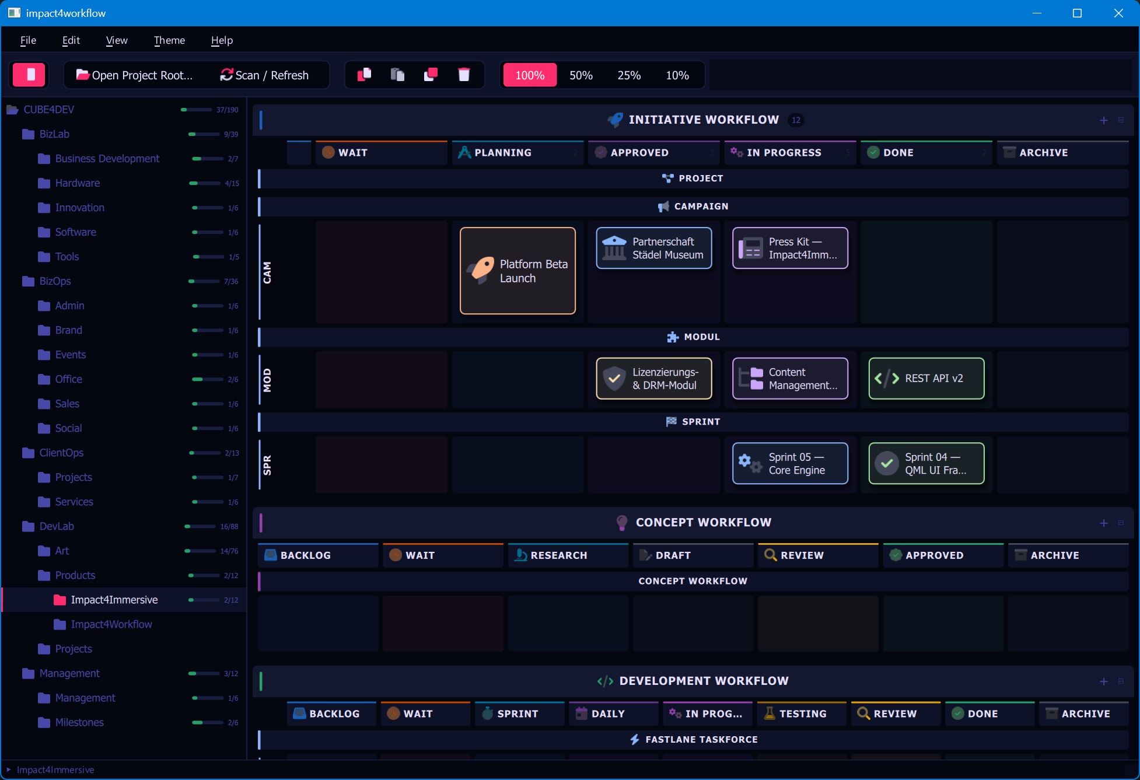The width and height of the screenshot is (1140, 780).
Task: Toggle the sidebar panel button
Action: point(29,75)
